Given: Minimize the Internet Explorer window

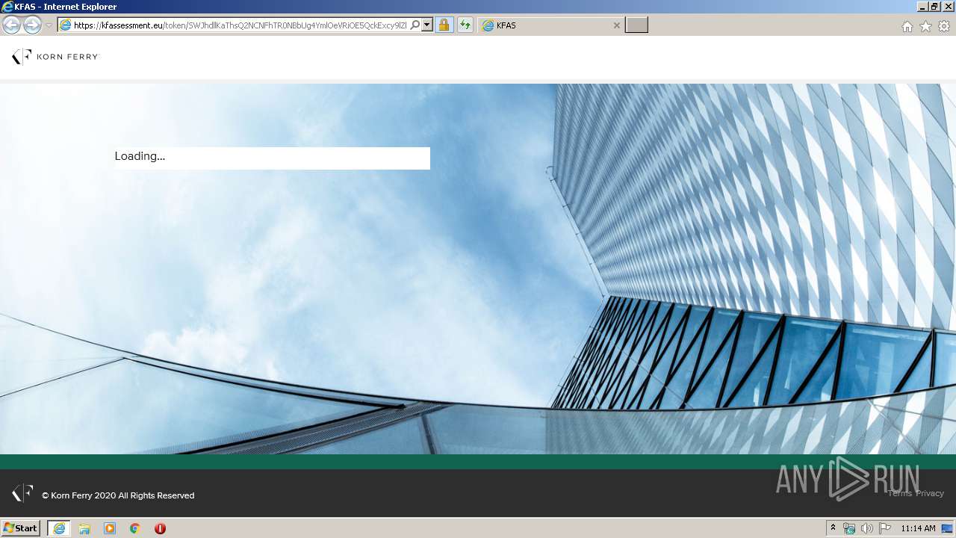Looking at the screenshot, I should (923, 7).
